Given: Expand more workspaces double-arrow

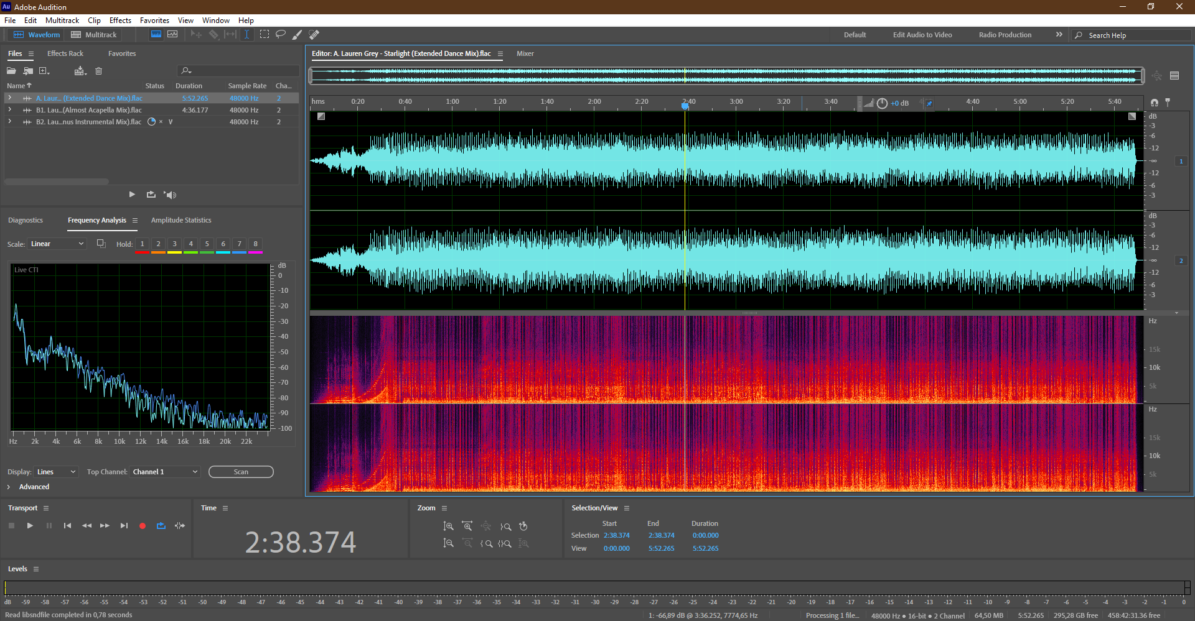Looking at the screenshot, I should pyautogui.click(x=1059, y=35).
